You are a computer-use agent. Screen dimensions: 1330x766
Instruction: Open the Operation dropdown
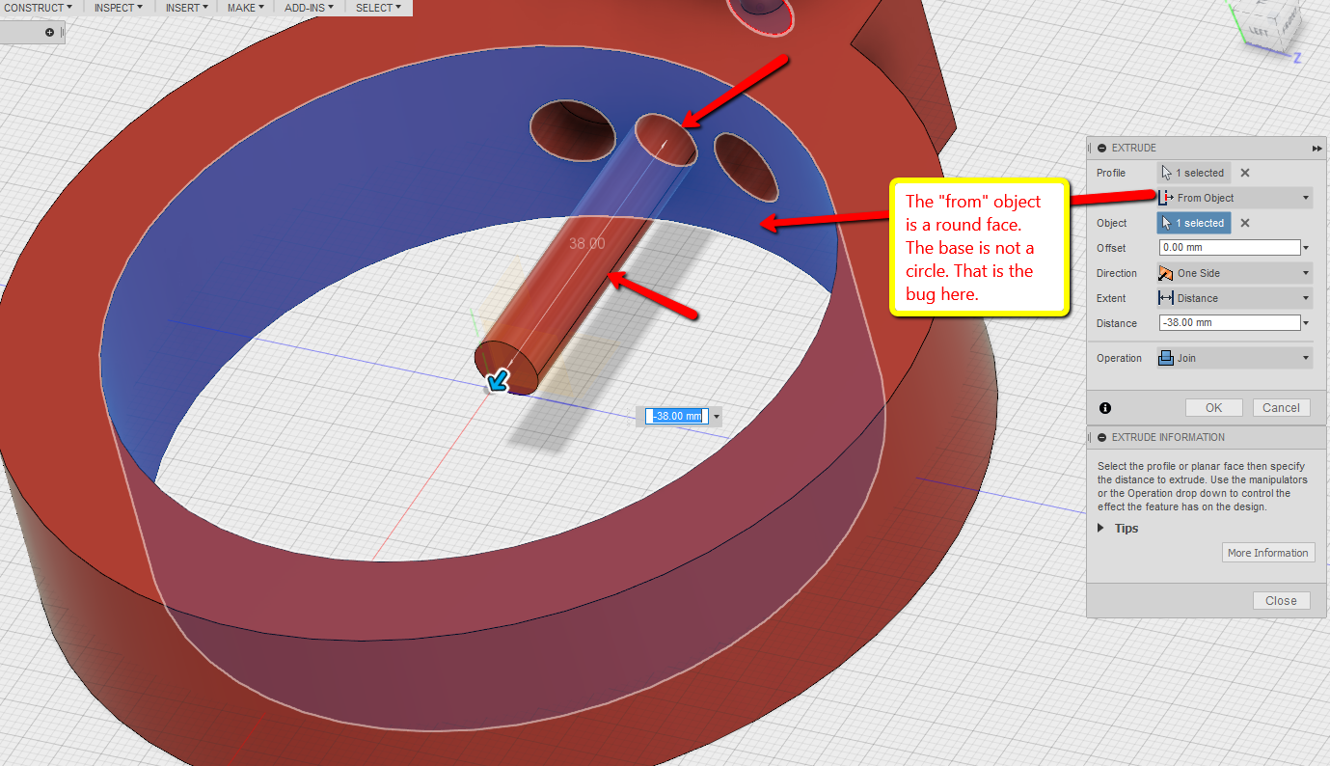coord(1307,357)
